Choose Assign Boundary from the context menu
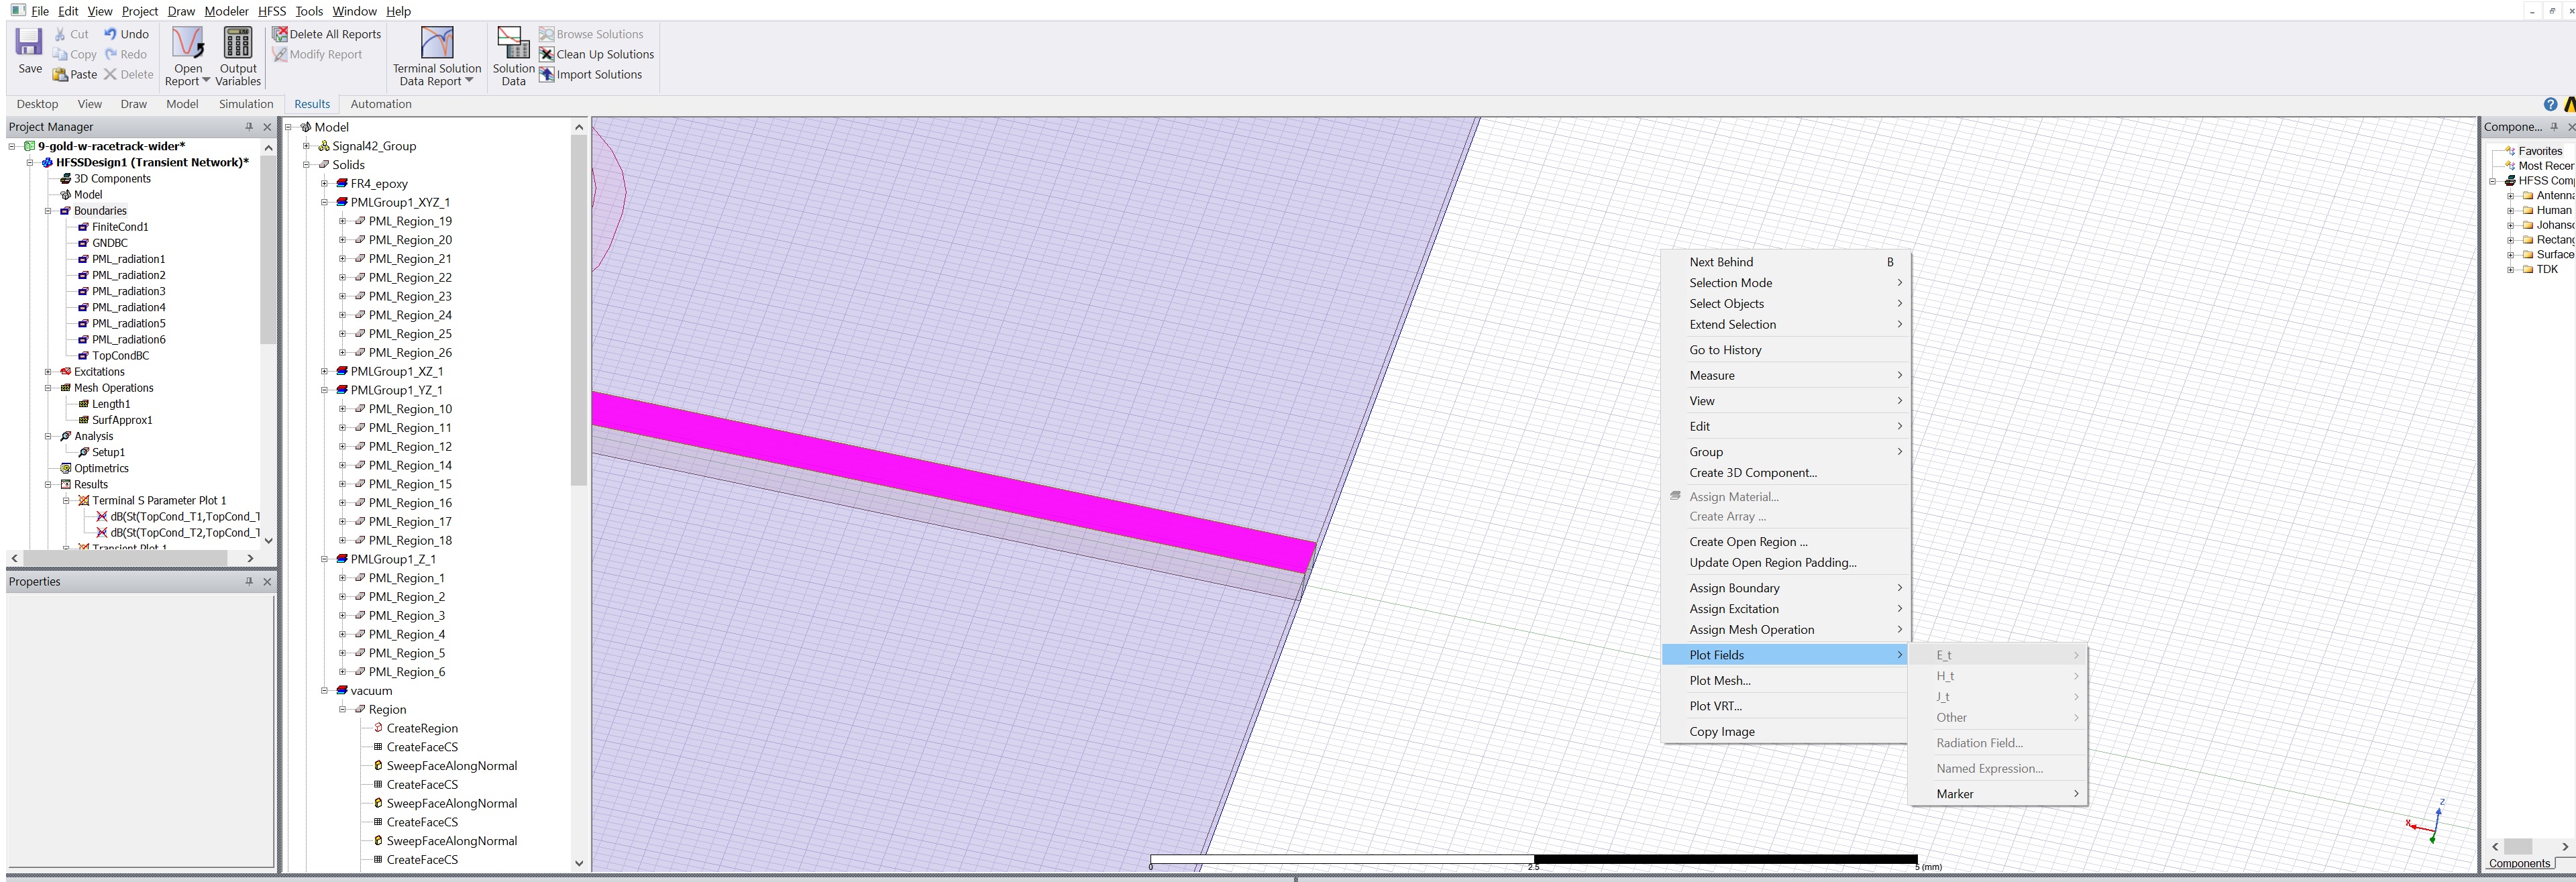This screenshot has height=882, width=2576. pos(1734,588)
